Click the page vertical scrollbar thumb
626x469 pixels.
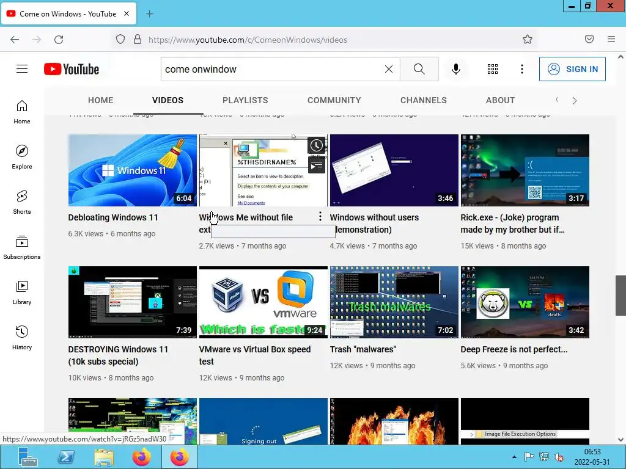click(620, 295)
